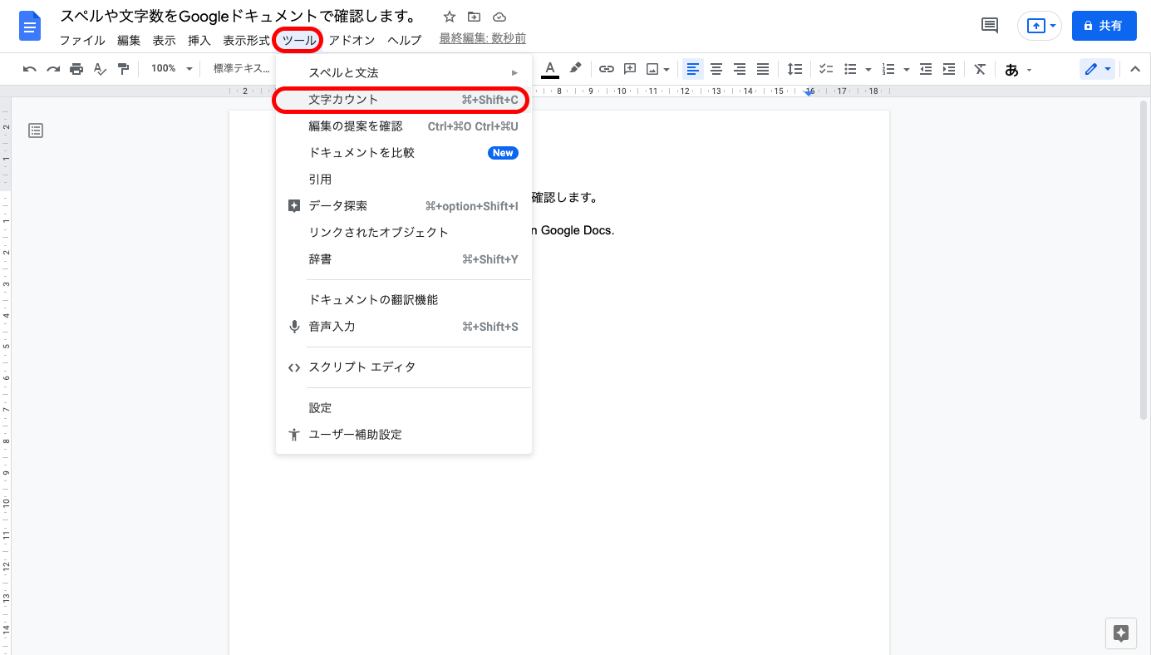This screenshot has height=655, width=1151.
Task: Click the increase indent icon
Action: (949, 69)
